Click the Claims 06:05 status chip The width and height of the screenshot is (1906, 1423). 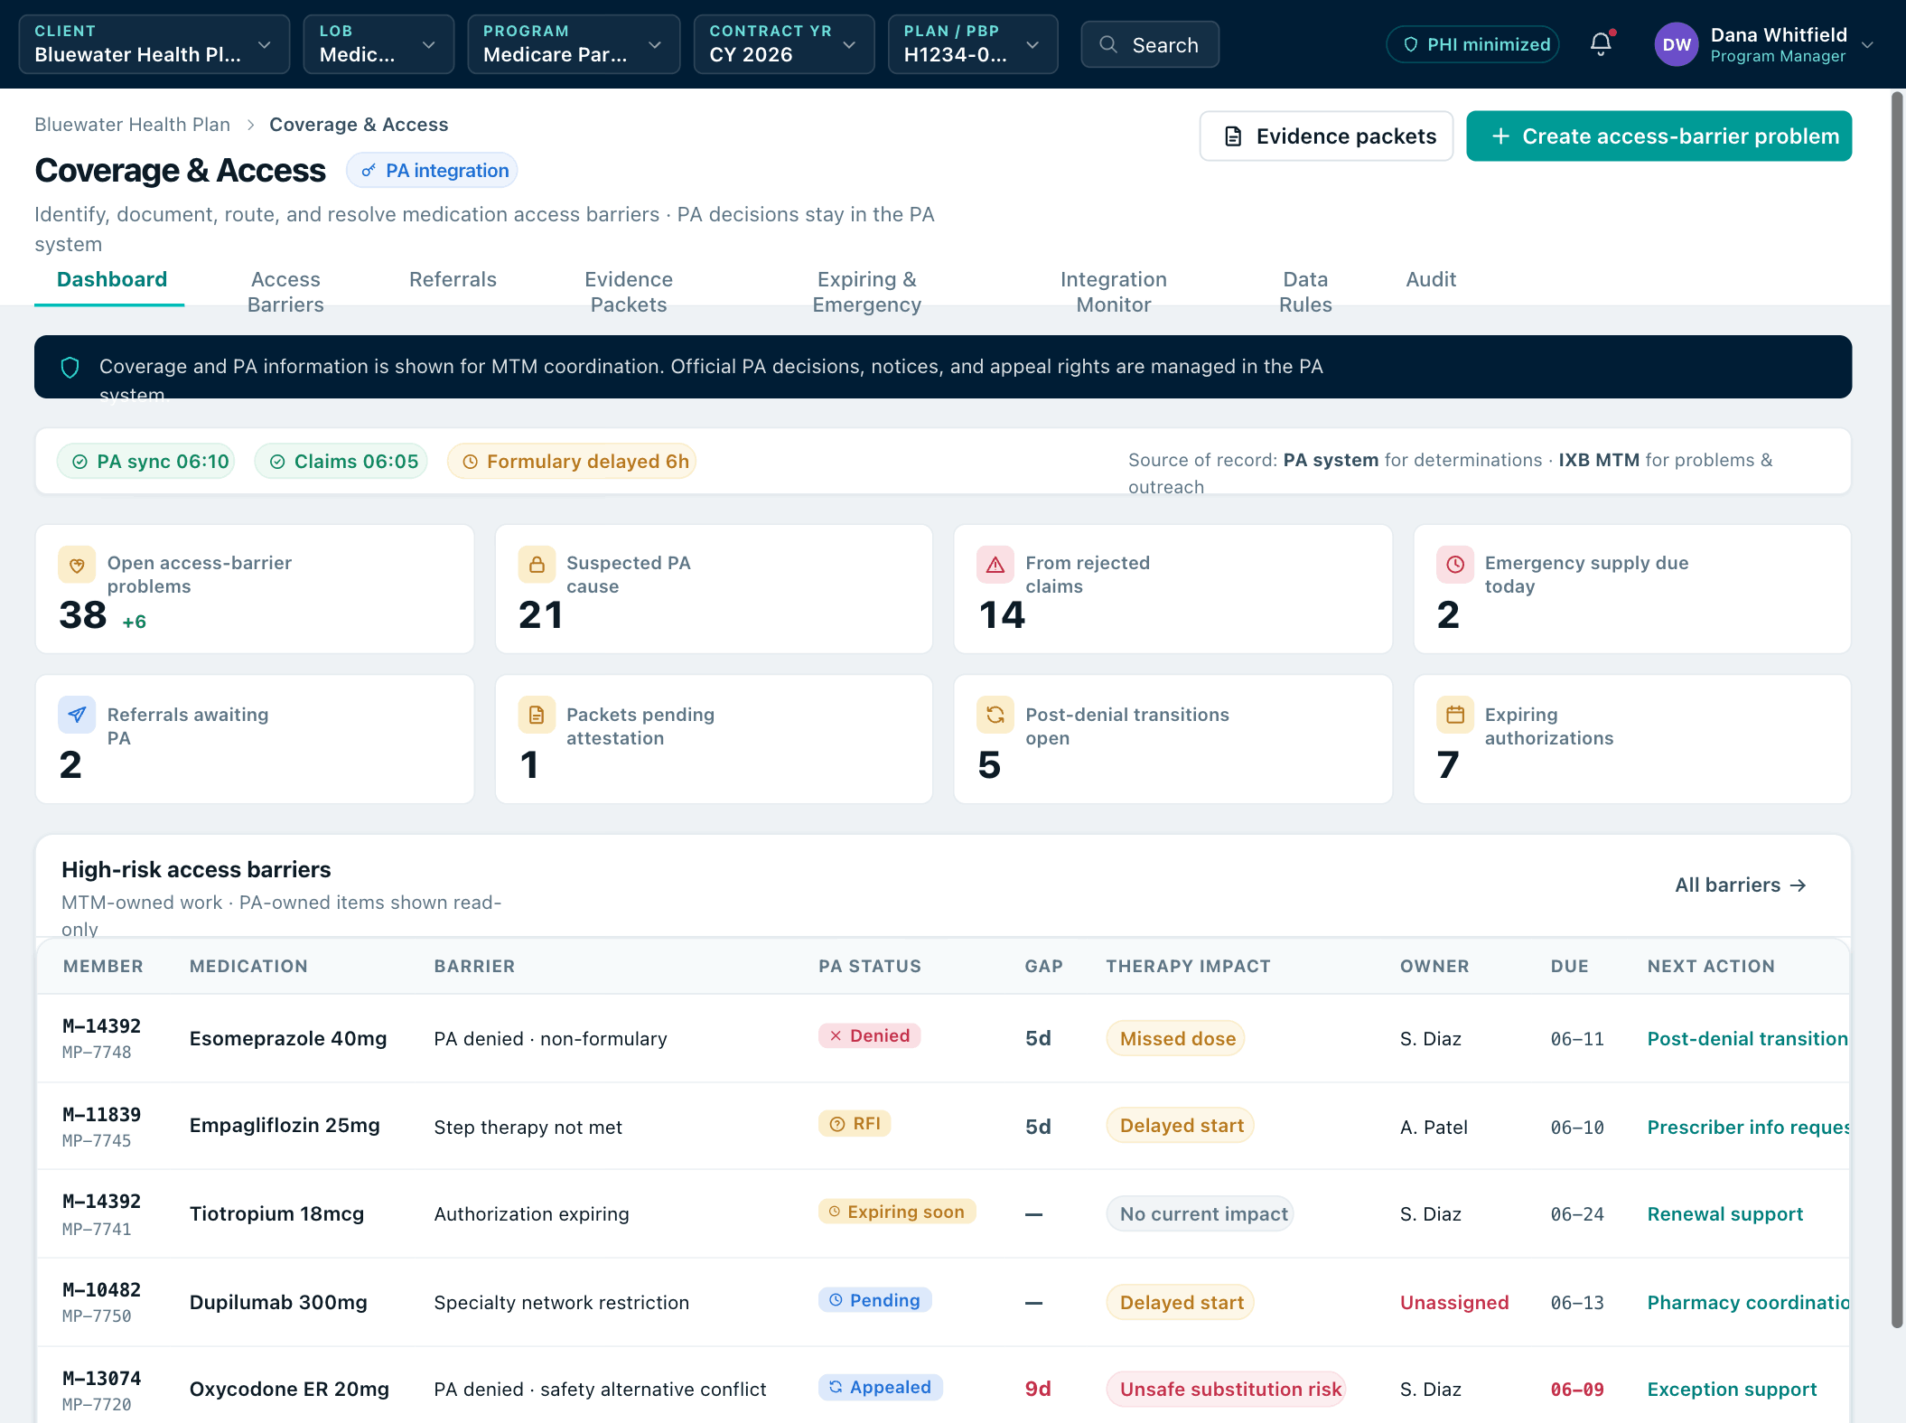click(x=341, y=462)
